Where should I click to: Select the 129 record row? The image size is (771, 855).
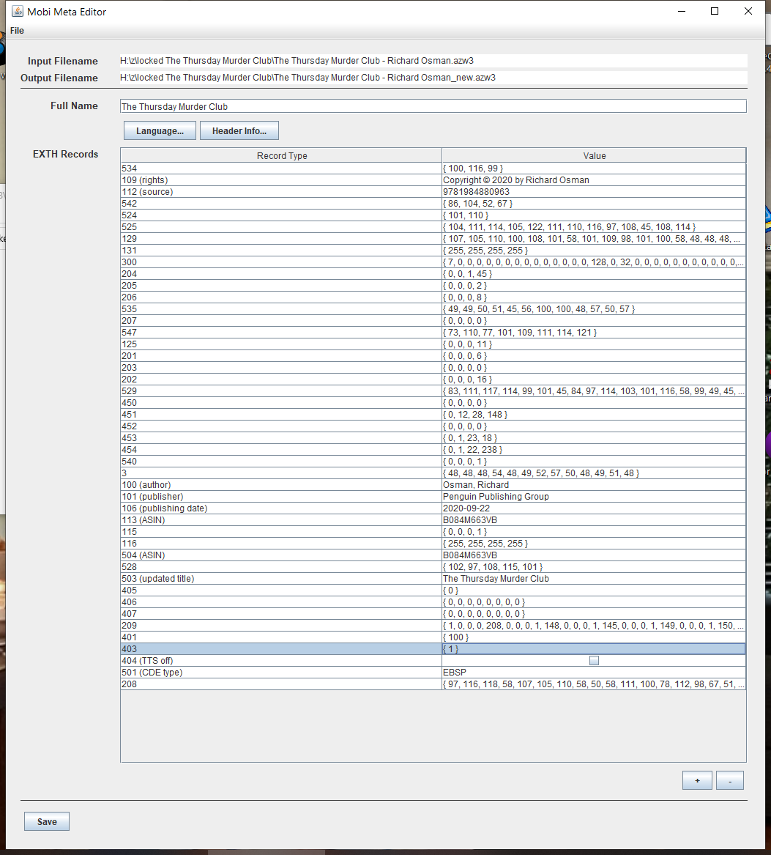(433, 239)
